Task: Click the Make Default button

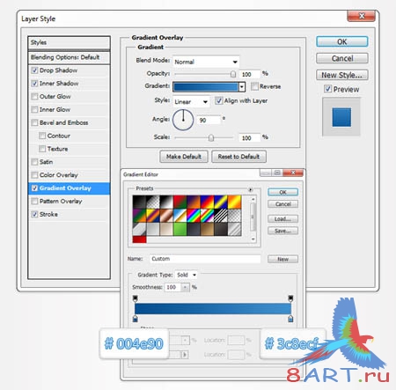Action: [x=184, y=157]
